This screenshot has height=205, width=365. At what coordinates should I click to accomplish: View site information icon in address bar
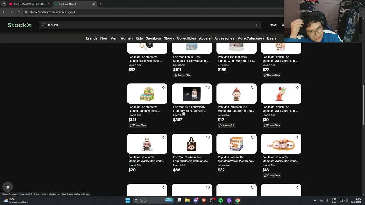pyautogui.click(x=26, y=12)
